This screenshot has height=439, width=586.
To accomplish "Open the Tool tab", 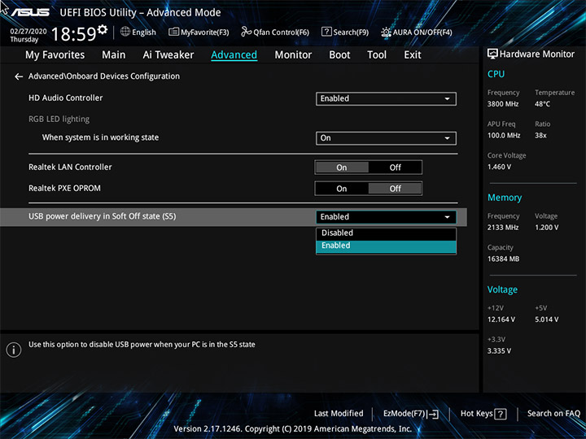I will (377, 55).
